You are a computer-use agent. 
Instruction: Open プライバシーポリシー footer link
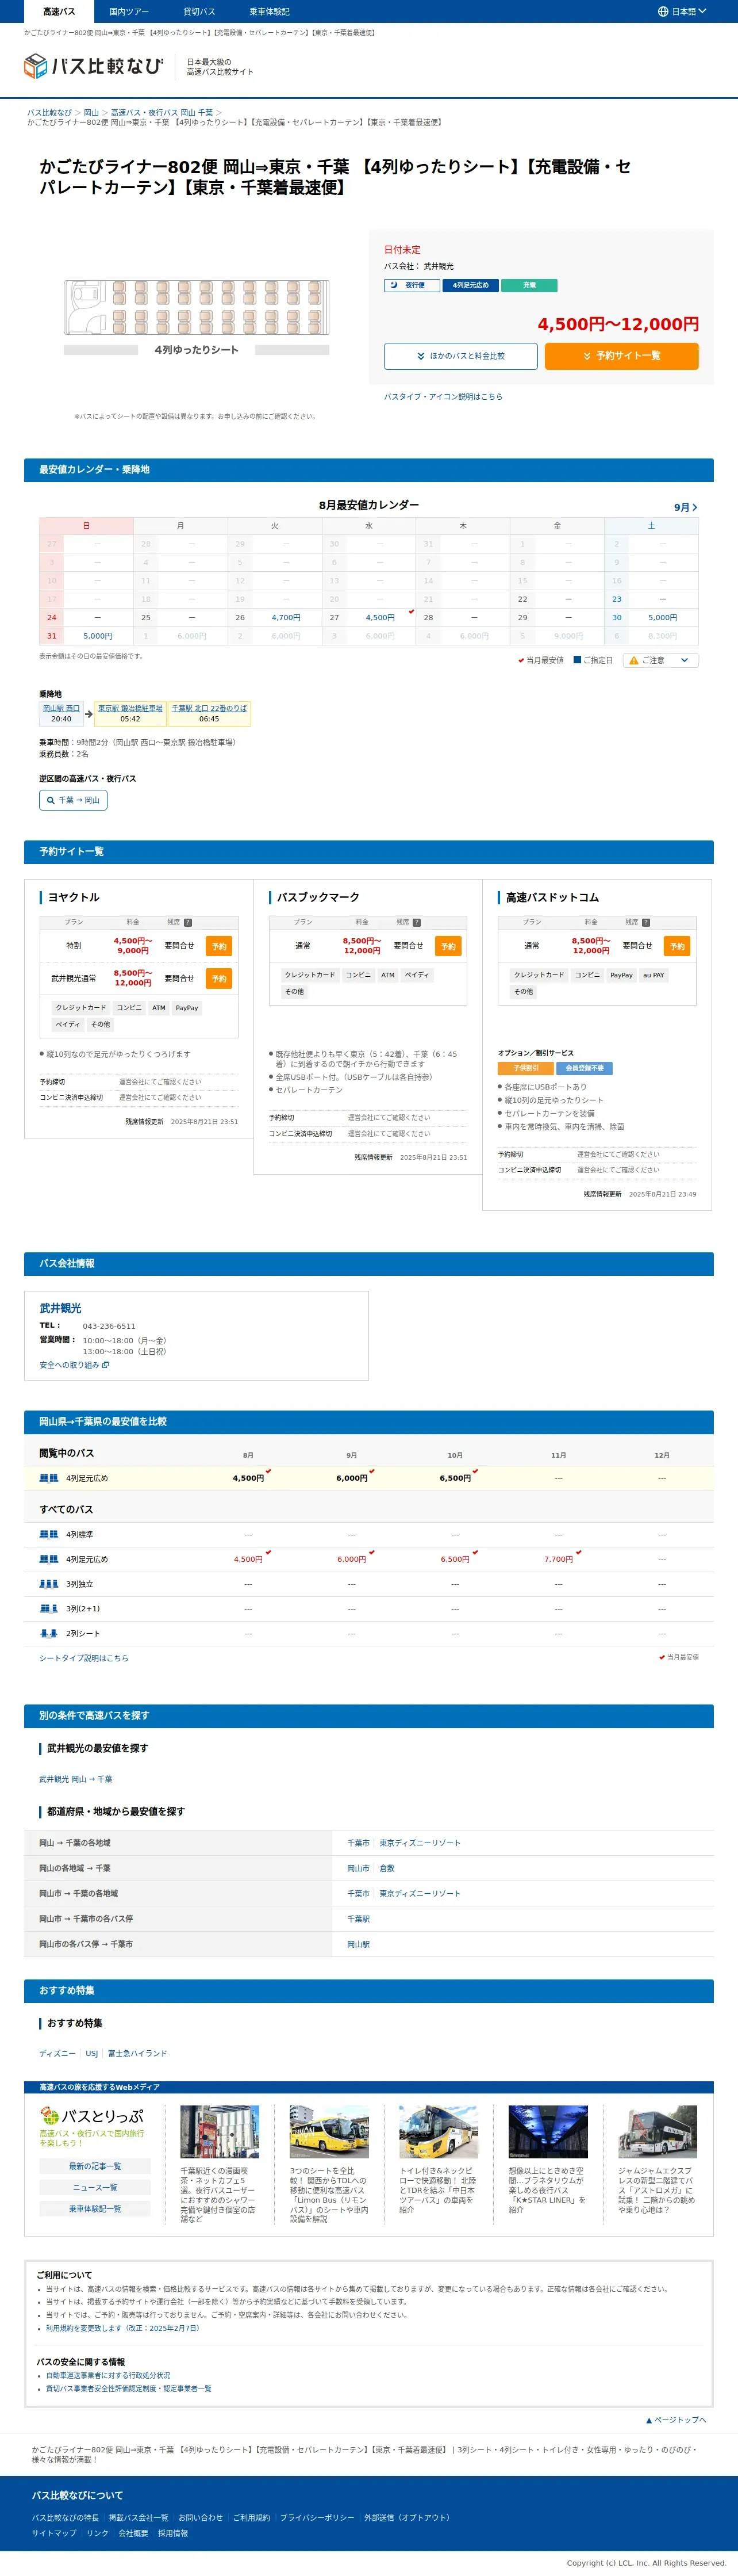[x=317, y=2517]
